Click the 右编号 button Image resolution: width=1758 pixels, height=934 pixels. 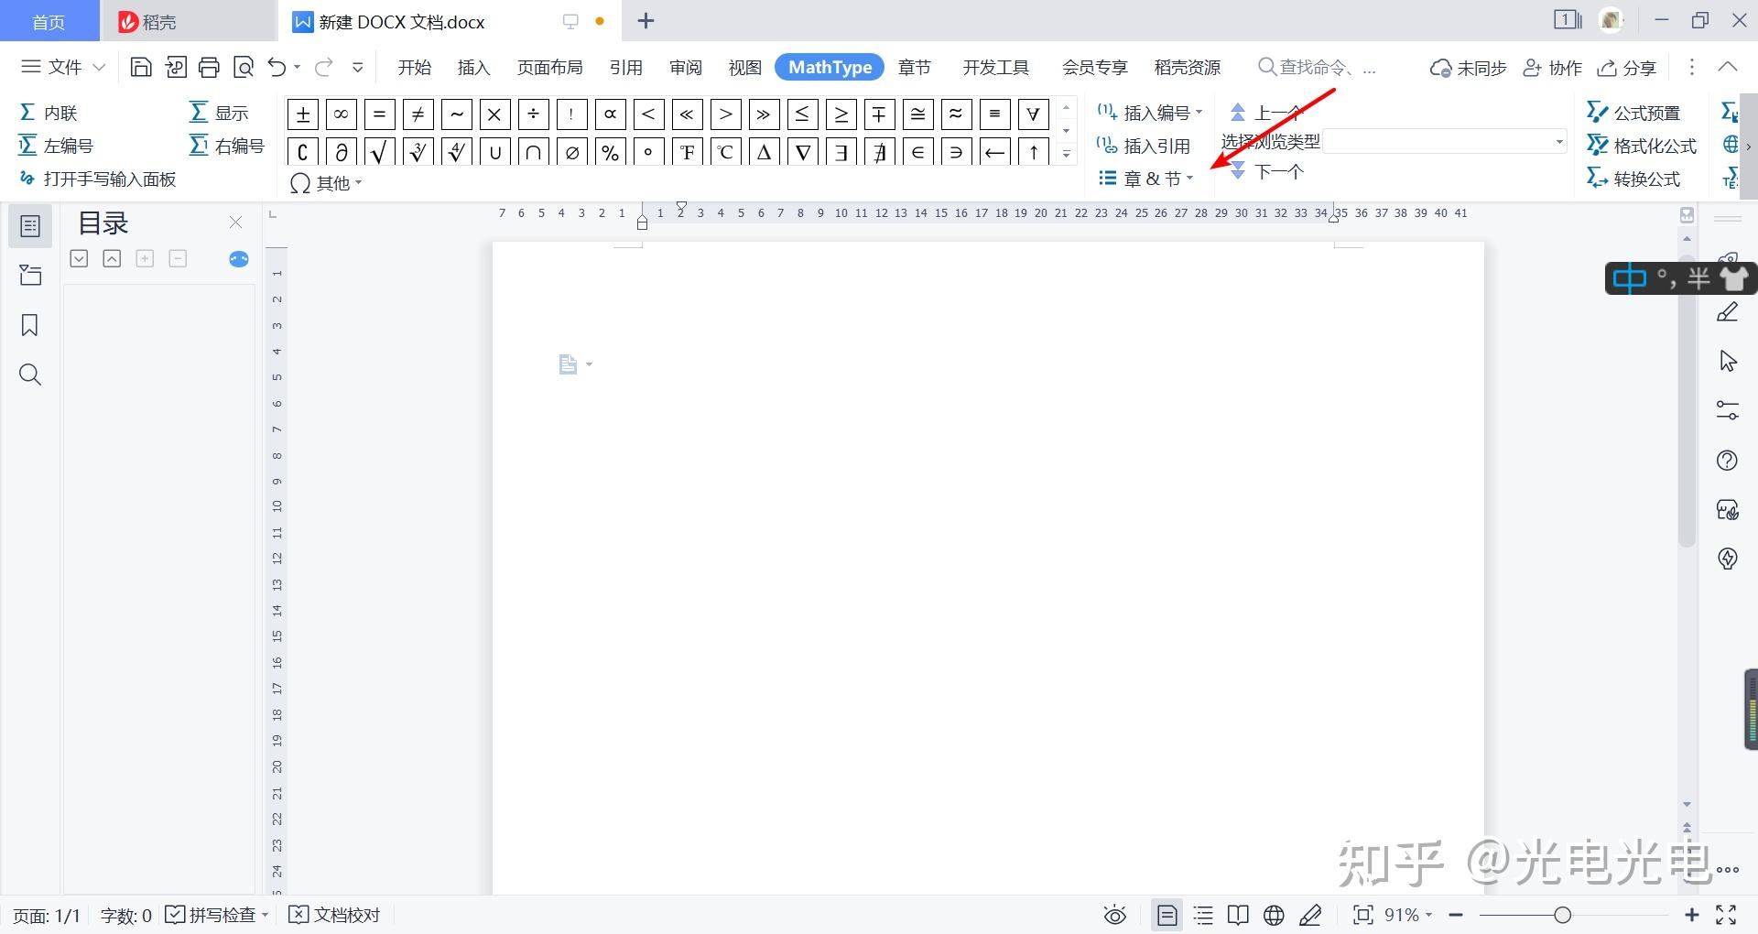[226, 146]
